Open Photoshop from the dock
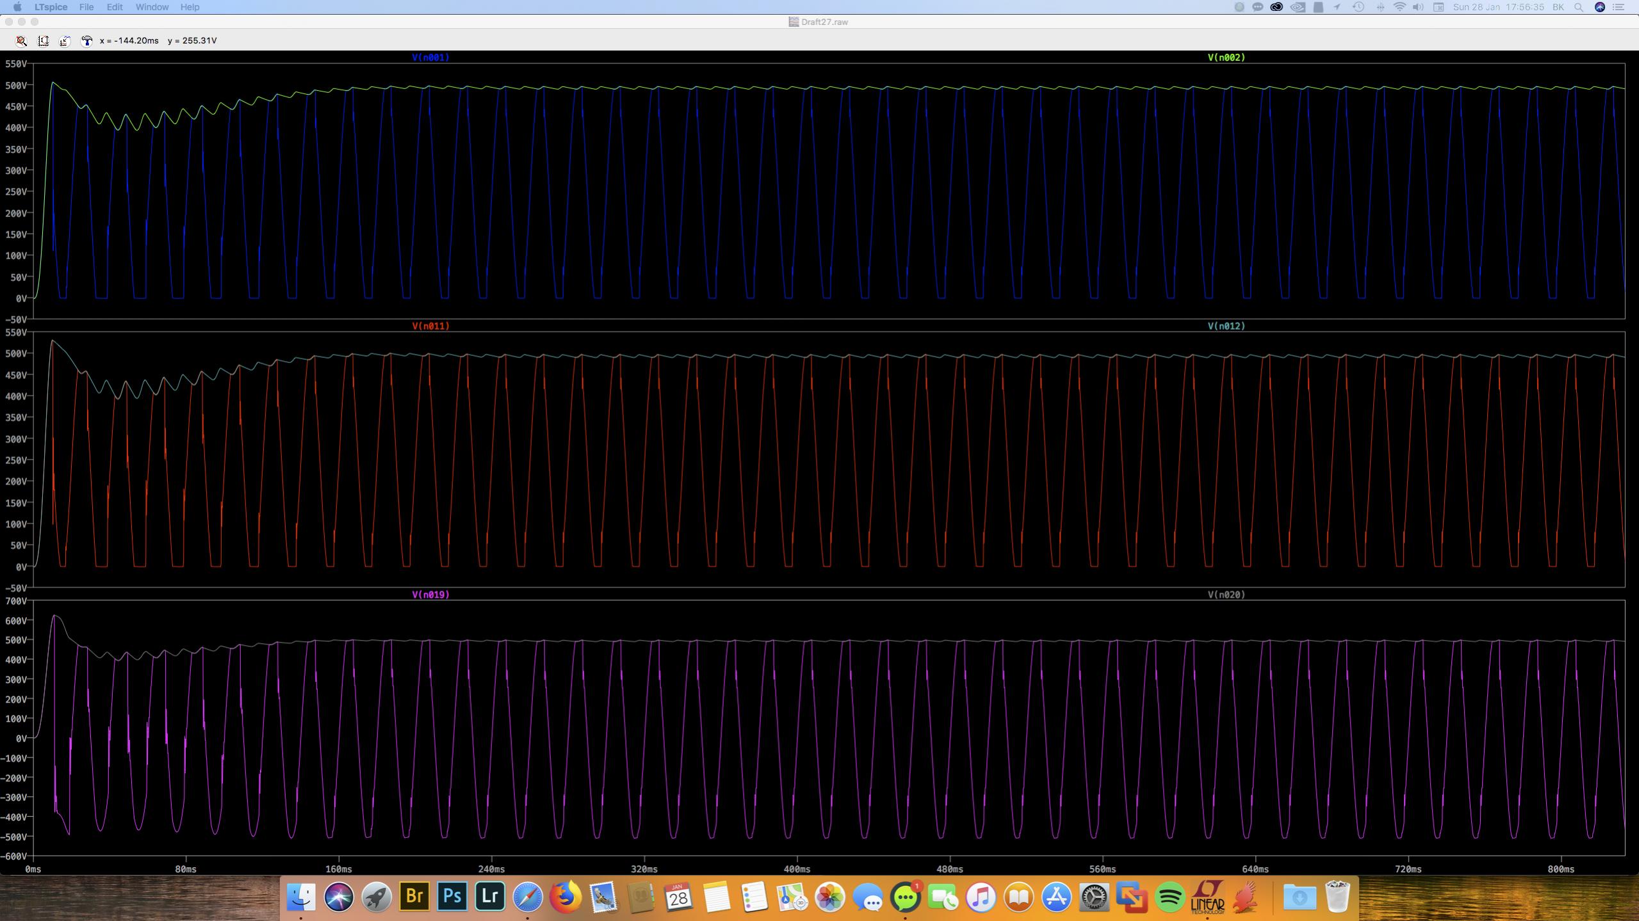1639x921 pixels. pyautogui.click(x=452, y=897)
